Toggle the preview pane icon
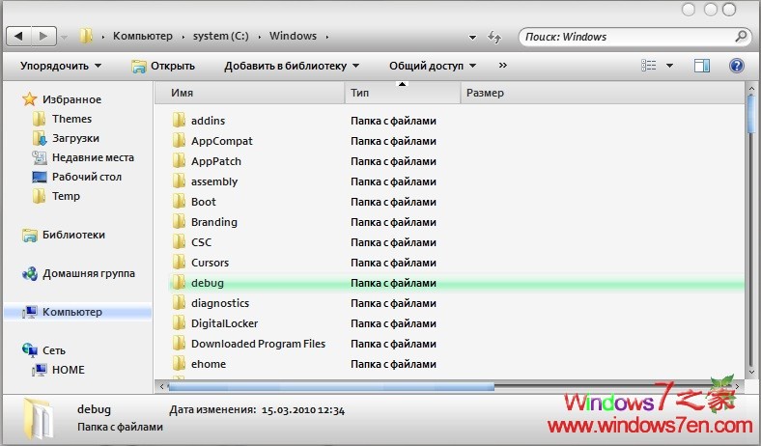This screenshot has width=761, height=446. (x=702, y=66)
